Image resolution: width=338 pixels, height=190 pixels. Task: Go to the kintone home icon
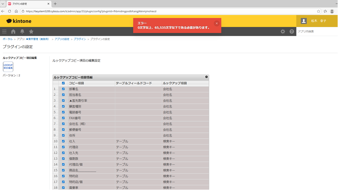(x=13, y=32)
